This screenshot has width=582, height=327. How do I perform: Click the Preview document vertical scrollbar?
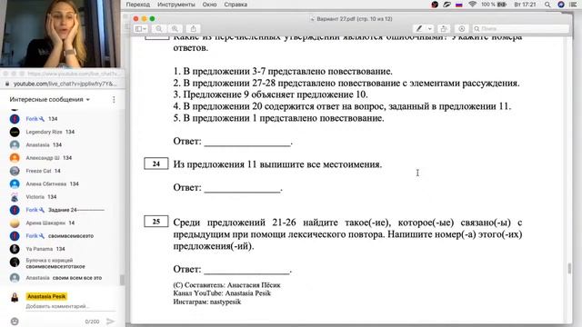coord(570,268)
